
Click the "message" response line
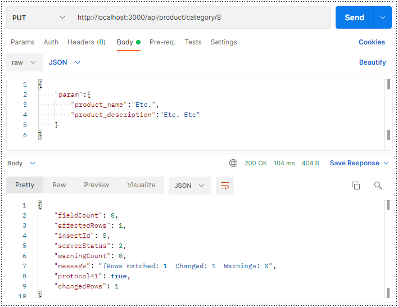(165, 267)
